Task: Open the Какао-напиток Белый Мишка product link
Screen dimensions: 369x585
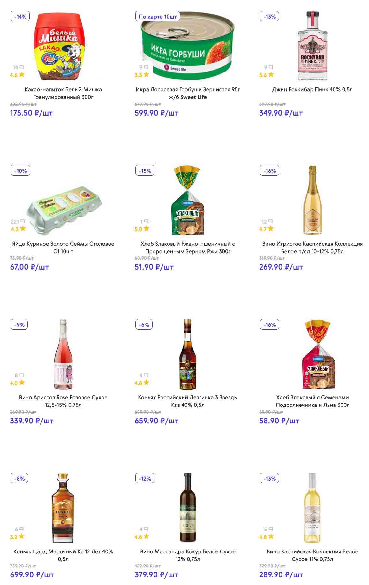Action: pyautogui.click(x=63, y=93)
